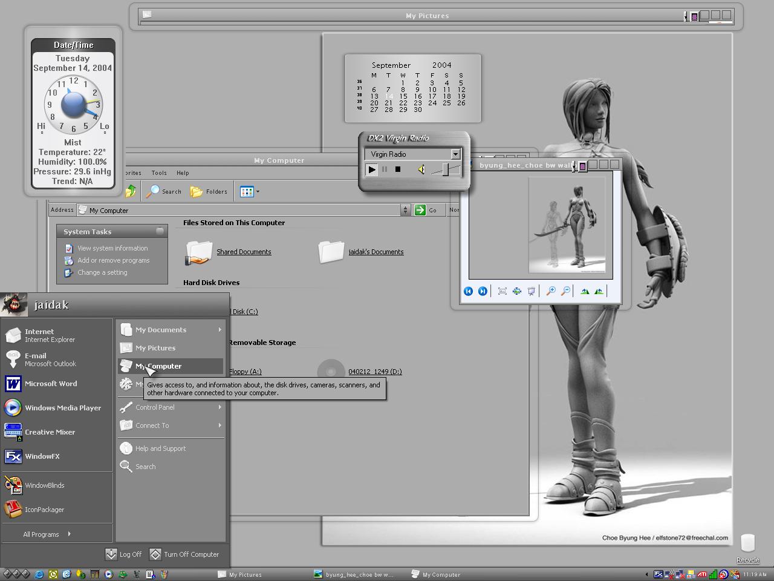Zoom in on the viewer image

tap(551, 291)
